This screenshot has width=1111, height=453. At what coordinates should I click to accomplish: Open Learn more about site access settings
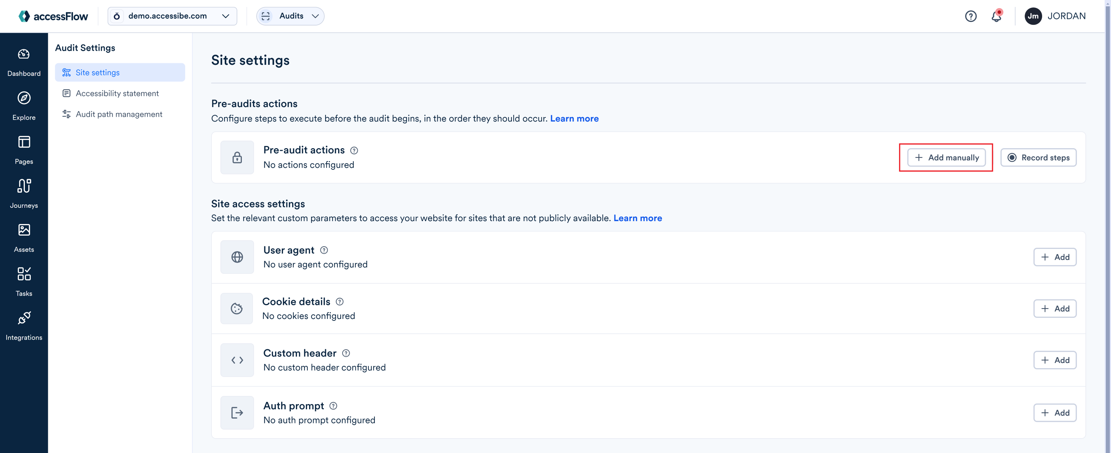(638, 218)
